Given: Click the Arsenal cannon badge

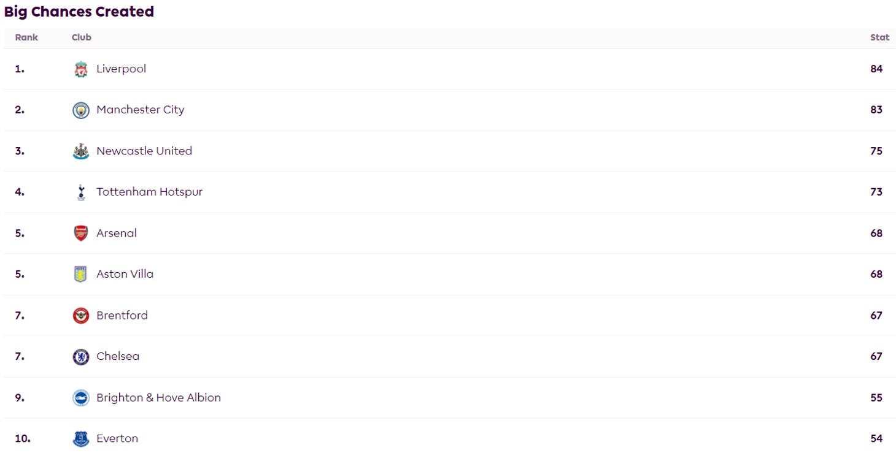Looking at the screenshot, I should (x=81, y=234).
